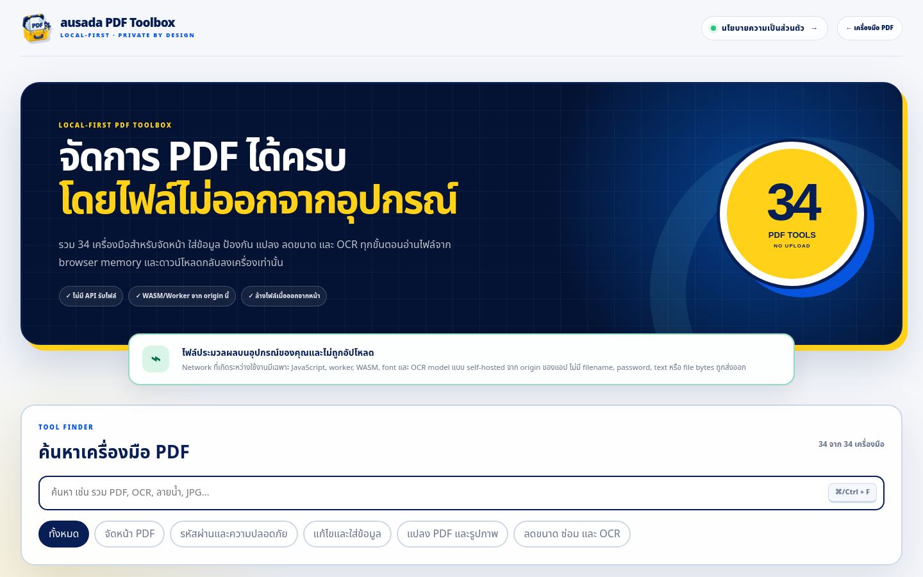The image size is (923, 577).
Task: Select the แปลง PDF และรูปภาพ filter tab
Action: (x=453, y=534)
